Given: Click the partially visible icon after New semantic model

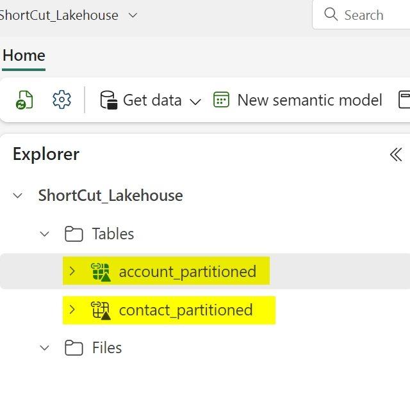Looking at the screenshot, I should point(404,99).
